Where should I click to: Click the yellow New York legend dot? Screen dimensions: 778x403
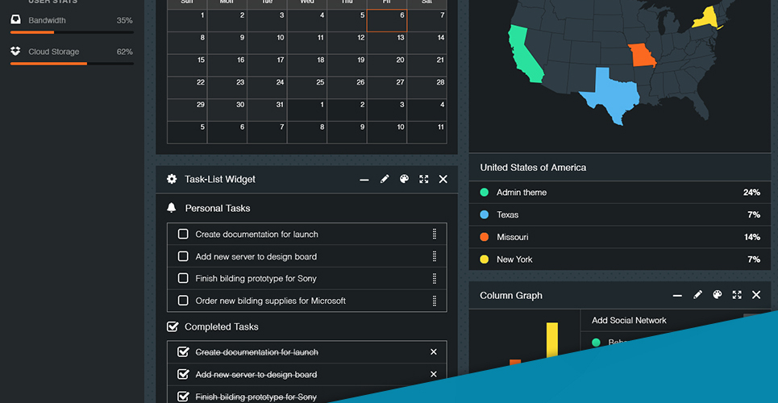click(x=485, y=259)
